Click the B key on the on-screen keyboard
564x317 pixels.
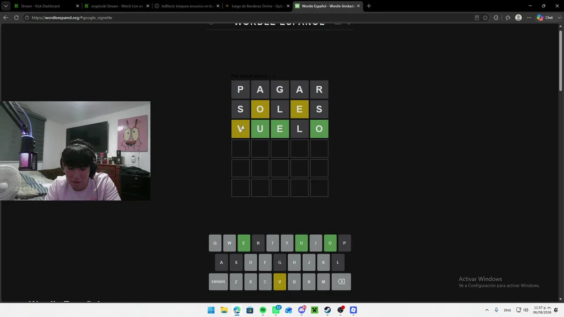pyautogui.click(x=294, y=282)
